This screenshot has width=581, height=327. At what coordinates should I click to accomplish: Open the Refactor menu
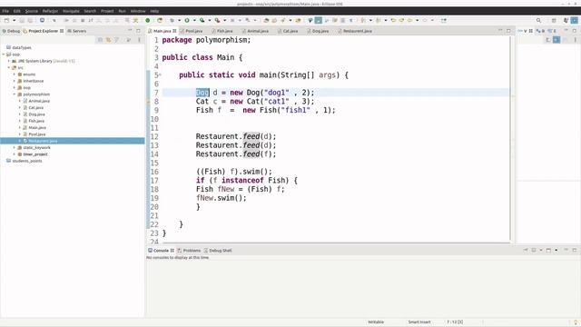tap(50, 11)
